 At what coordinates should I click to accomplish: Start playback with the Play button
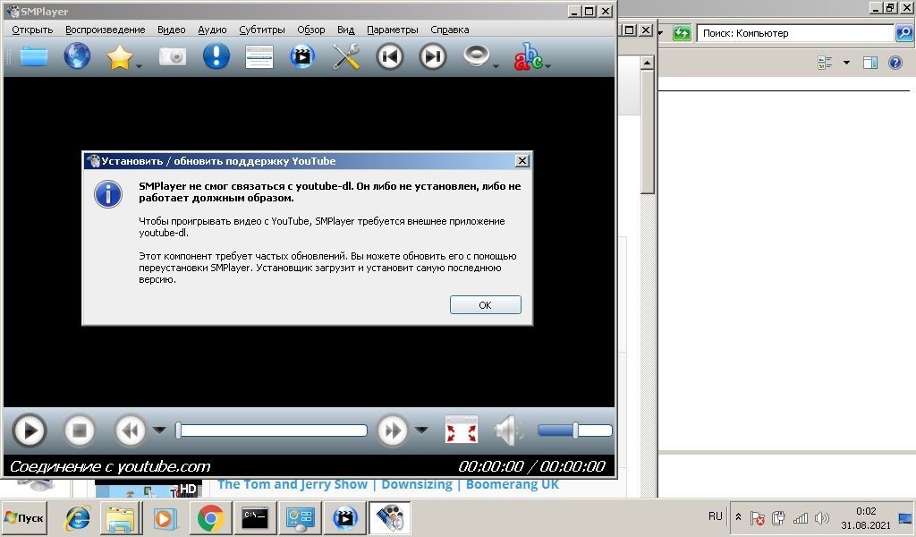(x=29, y=430)
